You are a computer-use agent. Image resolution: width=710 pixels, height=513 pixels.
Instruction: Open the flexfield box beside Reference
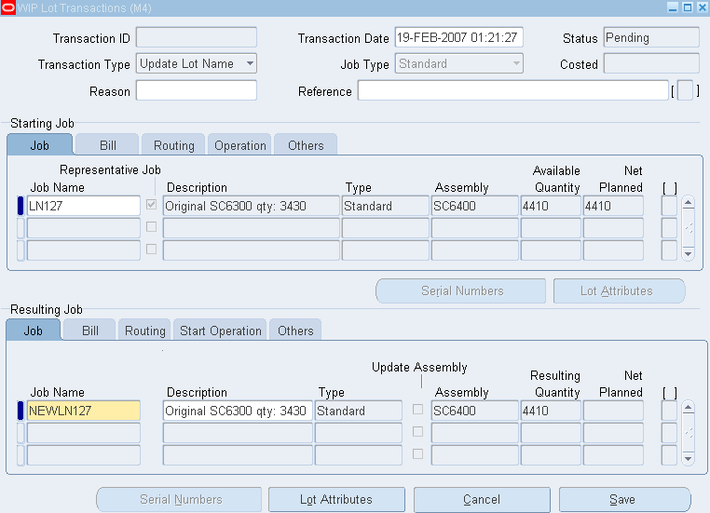click(x=685, y=90)
